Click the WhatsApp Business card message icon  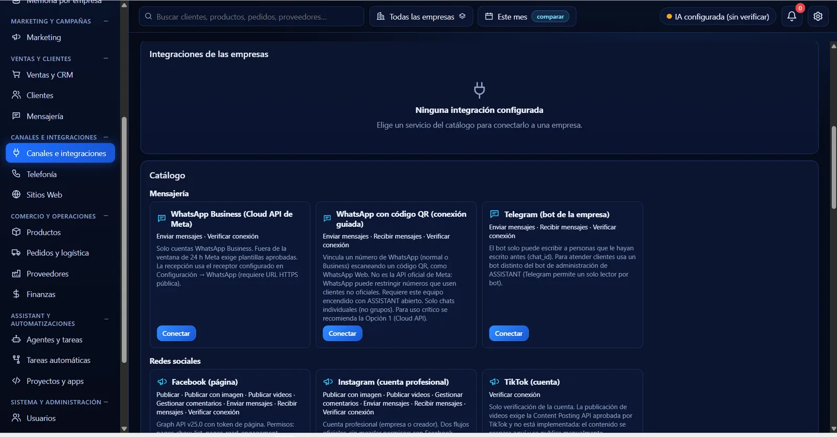[162, 218]
